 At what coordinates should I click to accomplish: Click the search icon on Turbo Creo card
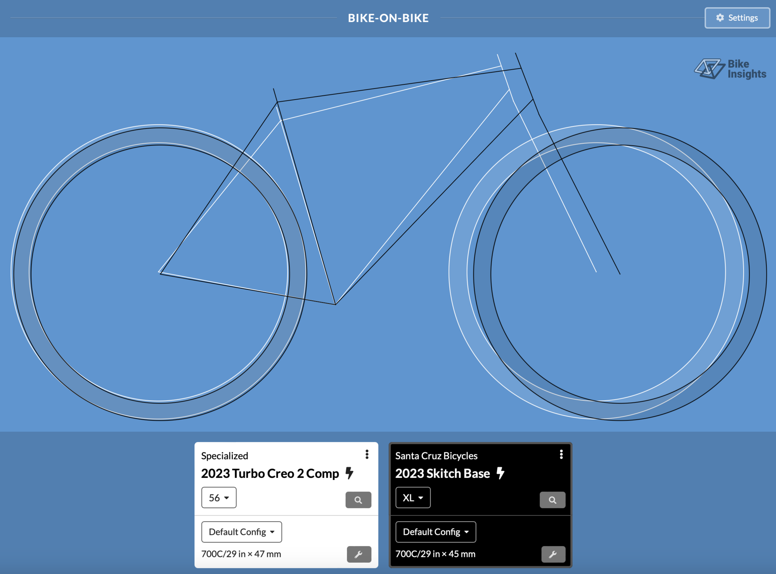tap(359, 499)
